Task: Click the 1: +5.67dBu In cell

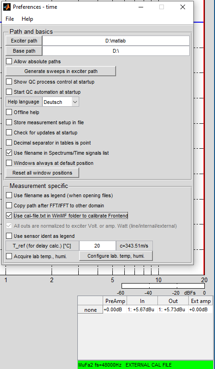Action: pyautogui.click(x=142, y=310)
